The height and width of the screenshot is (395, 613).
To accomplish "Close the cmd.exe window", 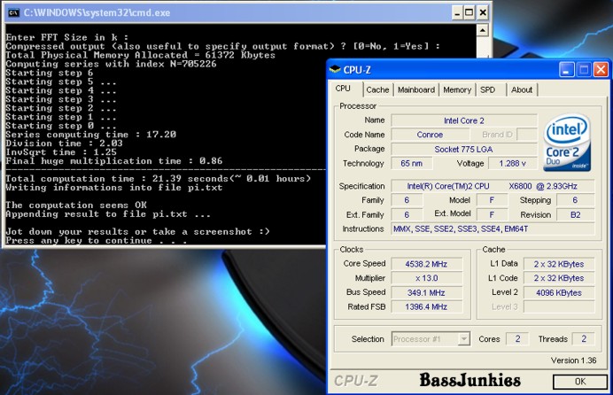I will pyautogui.click(x=483, y=13).
